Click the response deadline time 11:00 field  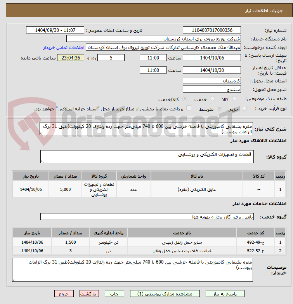click(x=153, y=58)
